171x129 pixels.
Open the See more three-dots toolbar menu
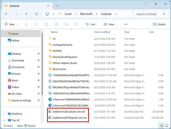tap(126, 24)
